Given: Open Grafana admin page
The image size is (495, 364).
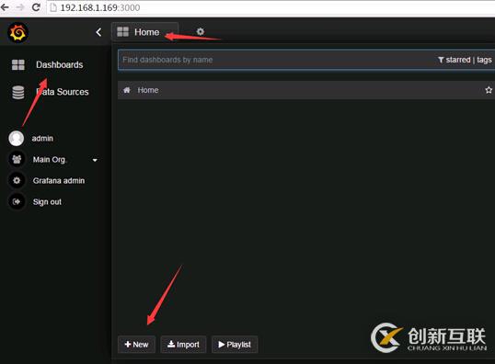Looking at the screenshot, I should 59,181.
